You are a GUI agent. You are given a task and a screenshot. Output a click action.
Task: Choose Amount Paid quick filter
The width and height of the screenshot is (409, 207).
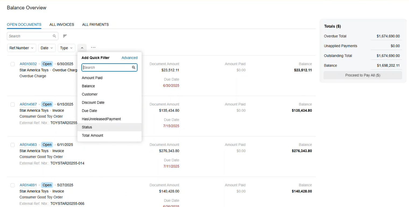point(110,78)
